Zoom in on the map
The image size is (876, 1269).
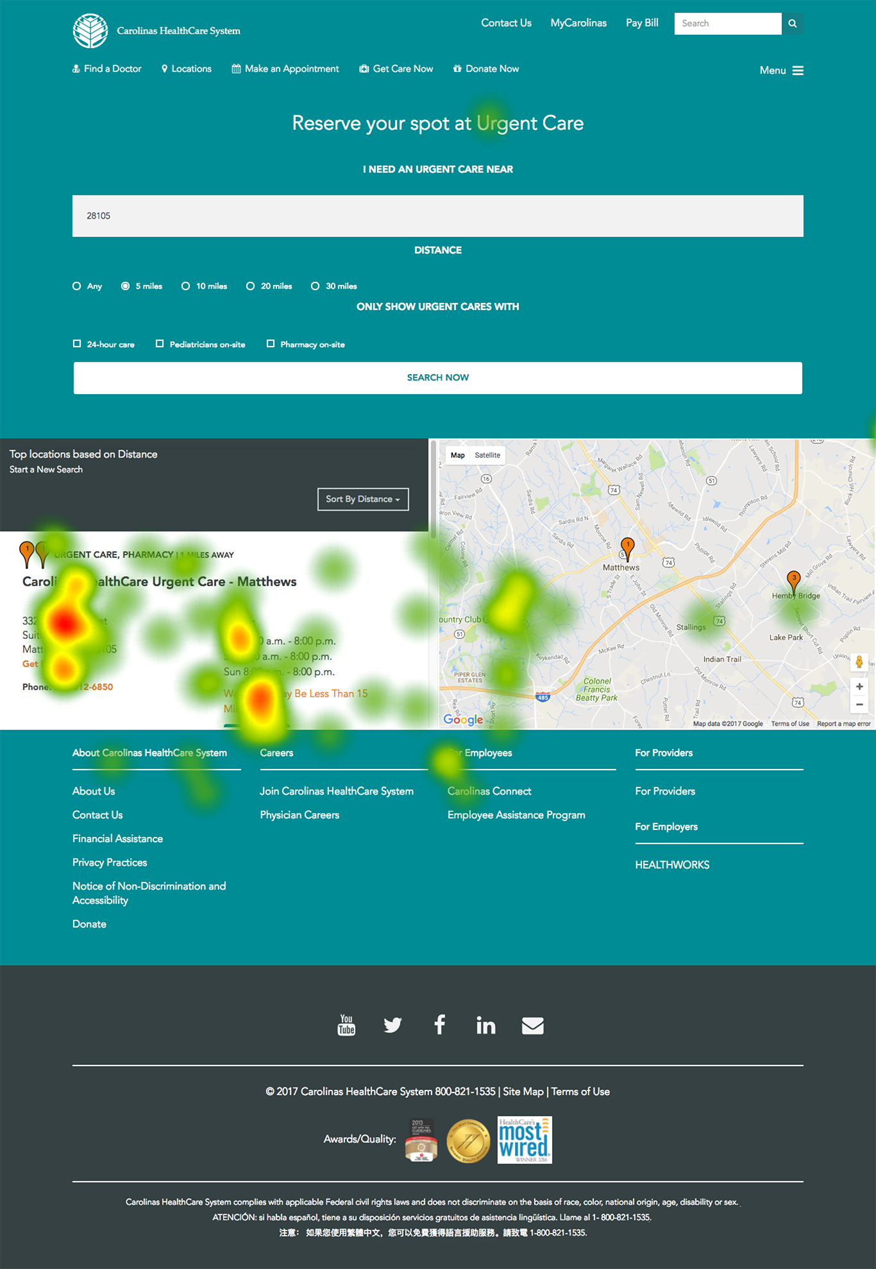(x=859, y=687)
